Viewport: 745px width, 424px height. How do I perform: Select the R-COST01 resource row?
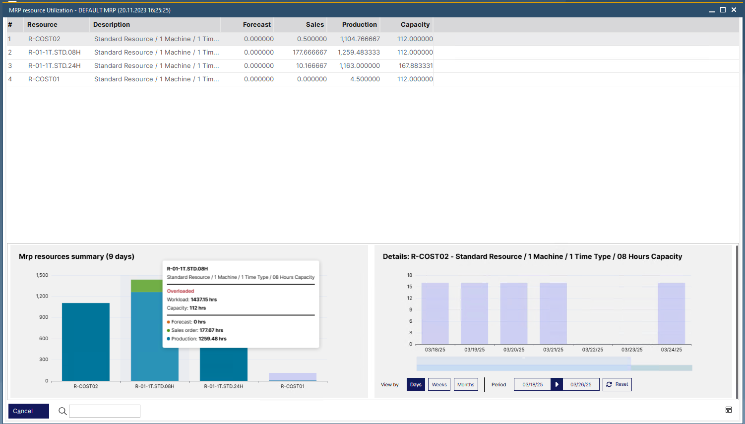tap(44, 79)
